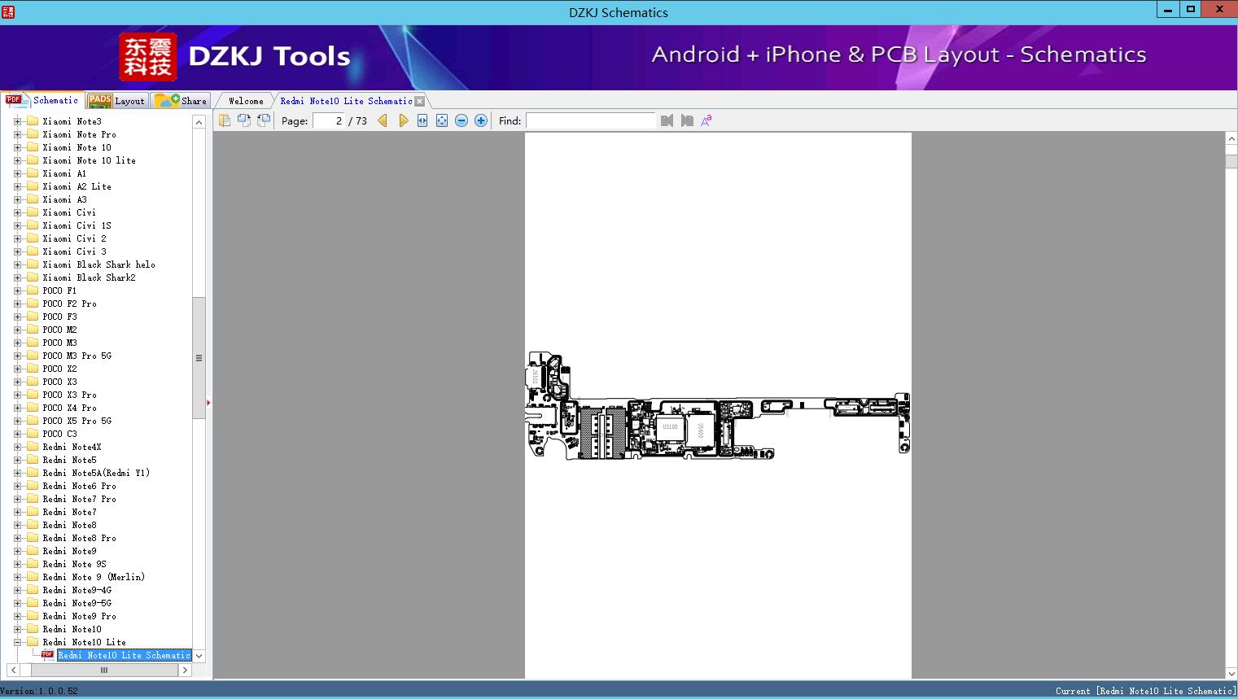
Task: Expand the POCO X5 Pro 5G folder
Action: [x=18, y=421]
